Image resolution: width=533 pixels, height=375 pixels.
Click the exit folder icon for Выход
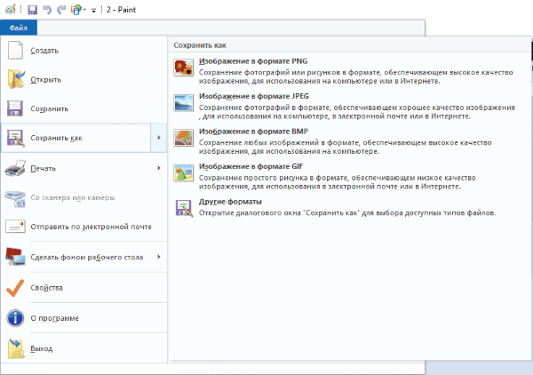pos(16,348)
